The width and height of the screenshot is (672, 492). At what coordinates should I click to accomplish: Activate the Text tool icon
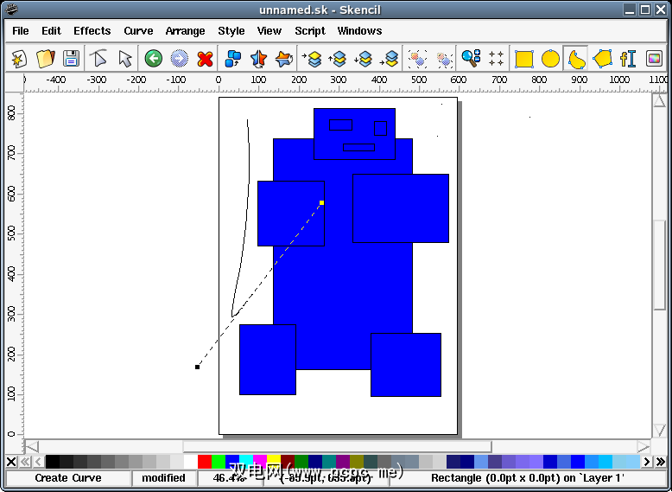tap(628, 59)
